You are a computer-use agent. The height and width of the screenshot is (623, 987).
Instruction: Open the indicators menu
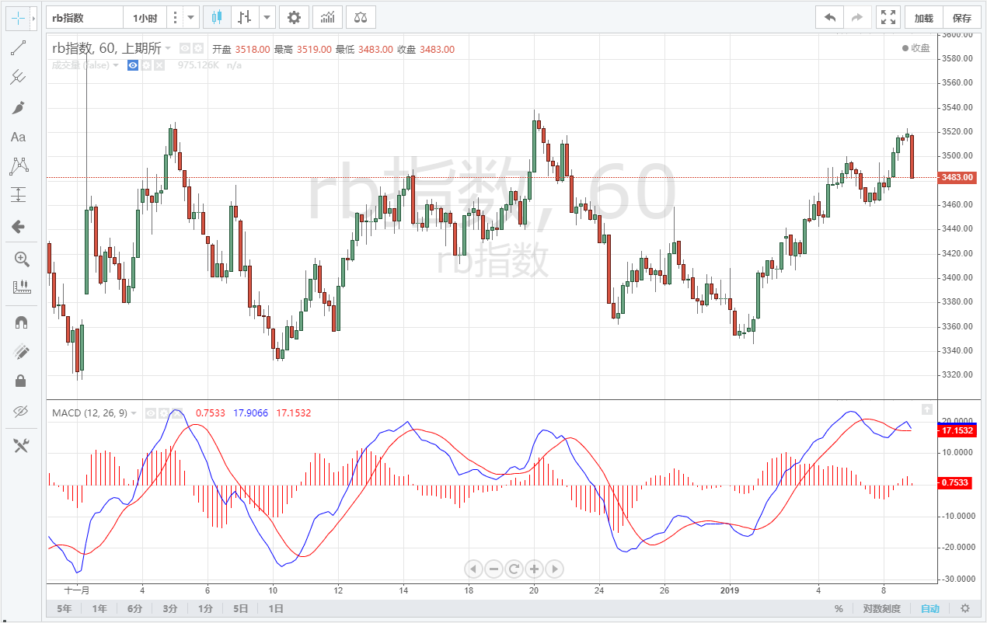tap(328, 17)
